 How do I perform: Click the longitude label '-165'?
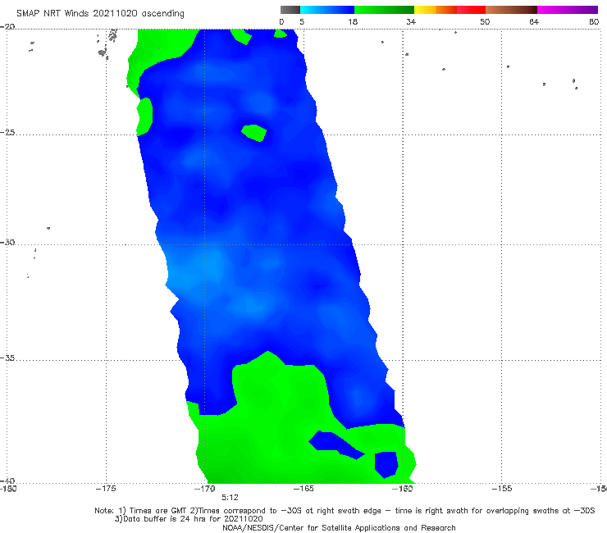tap(303, 489)
